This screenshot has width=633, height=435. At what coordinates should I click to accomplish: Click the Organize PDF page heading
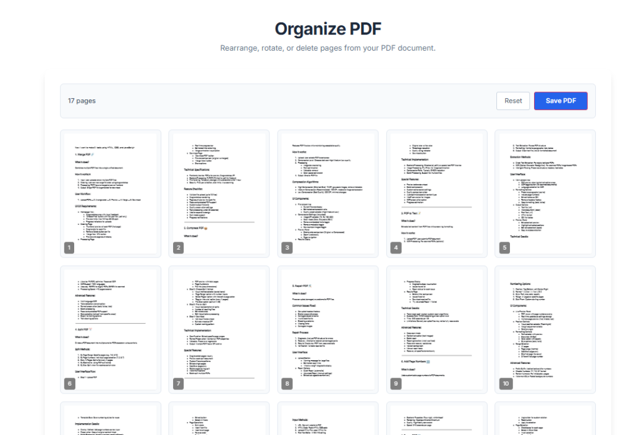coord(328,28)
